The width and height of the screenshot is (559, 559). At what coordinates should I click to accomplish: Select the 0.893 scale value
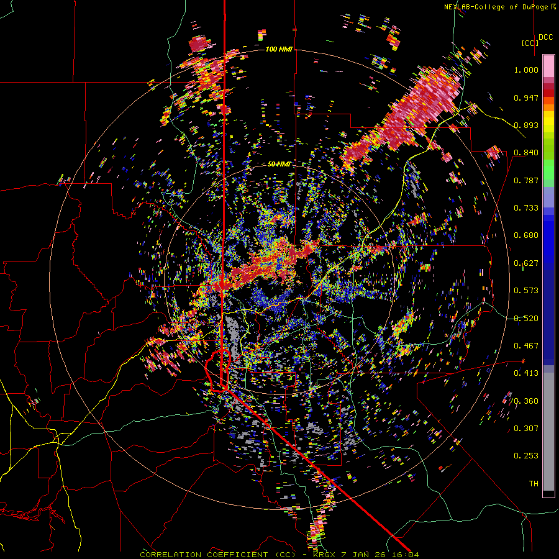coord(526,125)
